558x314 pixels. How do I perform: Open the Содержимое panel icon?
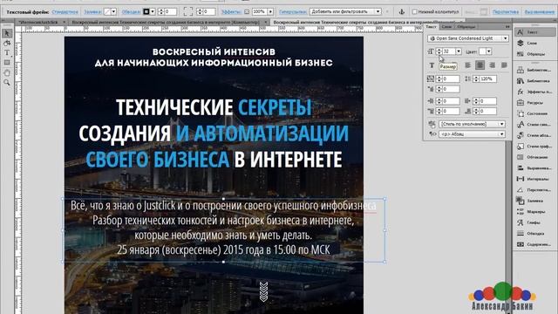[521, 244]
